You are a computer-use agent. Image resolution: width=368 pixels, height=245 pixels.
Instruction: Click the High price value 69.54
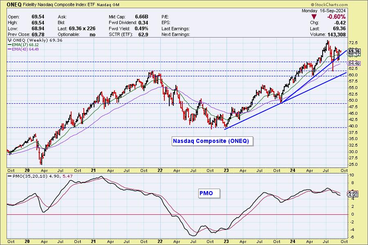[38, 23]
